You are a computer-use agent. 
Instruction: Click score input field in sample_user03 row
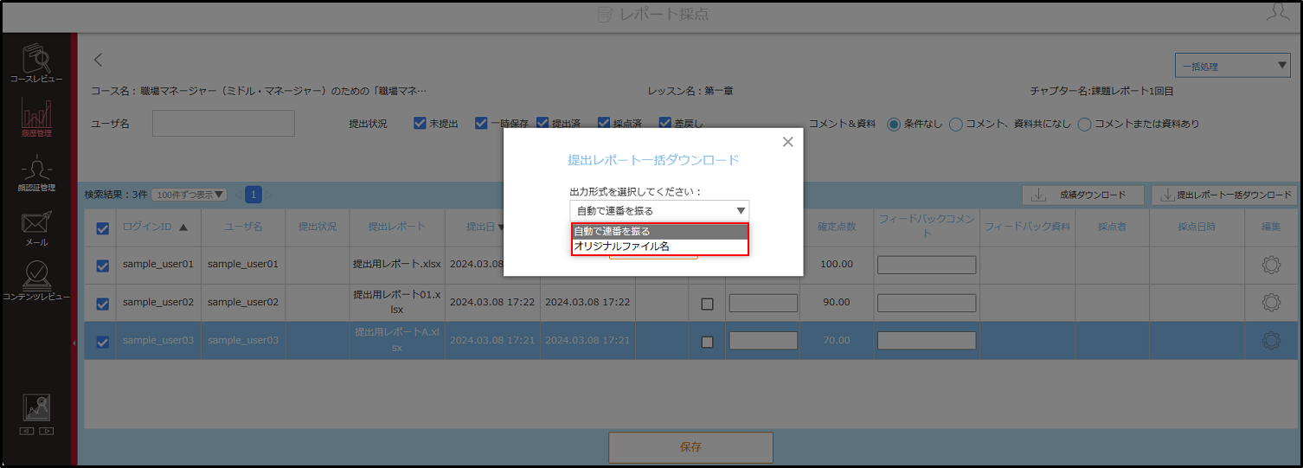click(x=763, y=341)
